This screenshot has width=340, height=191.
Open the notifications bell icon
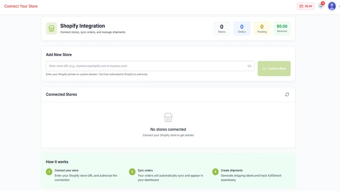(x=321, y=6)
